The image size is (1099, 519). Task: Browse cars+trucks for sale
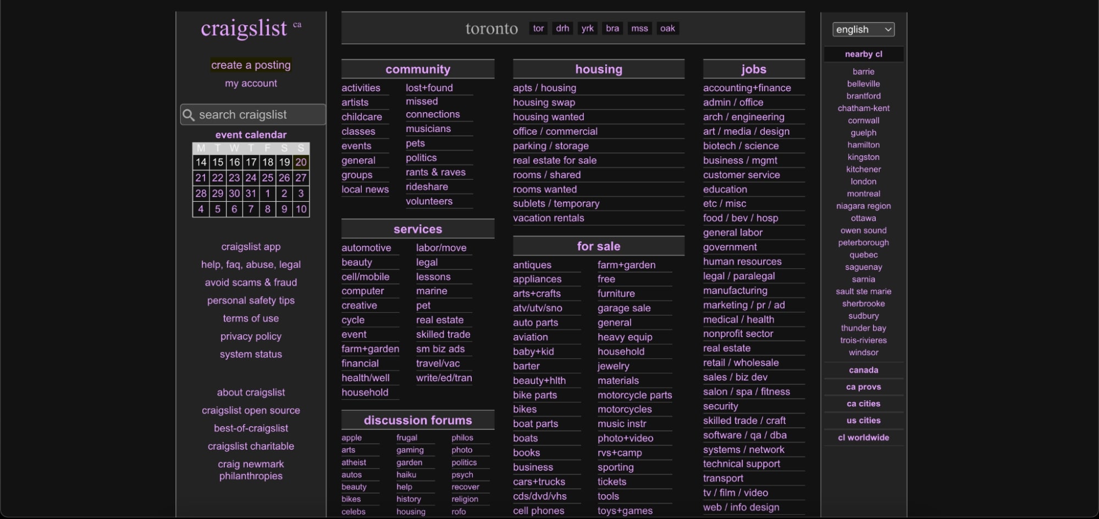click(539, 482)
